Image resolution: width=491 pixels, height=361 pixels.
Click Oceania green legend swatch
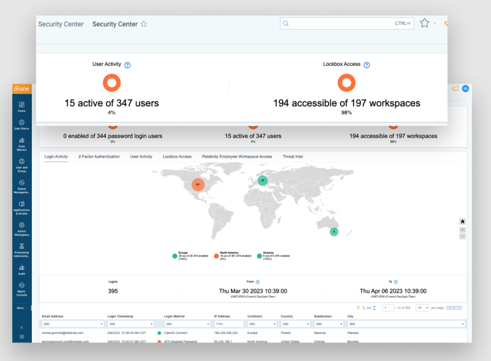pos(259,256)
